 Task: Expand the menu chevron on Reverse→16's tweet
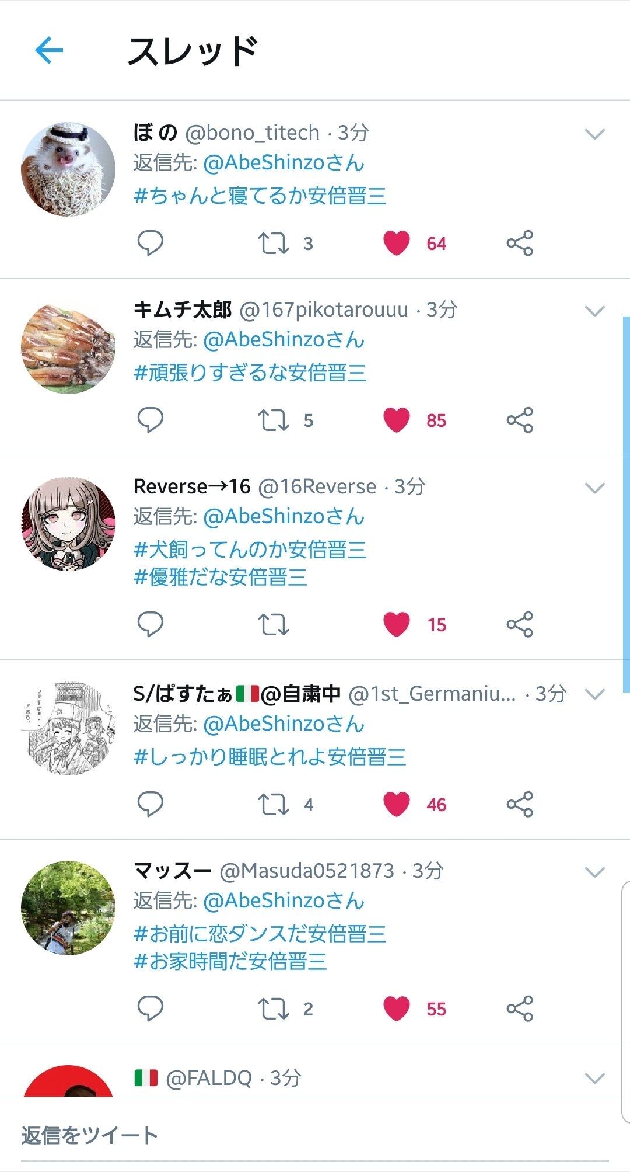[594, 488]
